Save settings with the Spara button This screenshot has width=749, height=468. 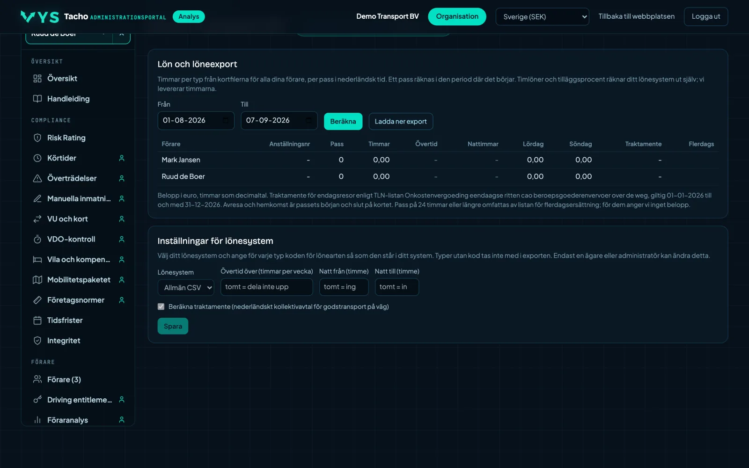click(x=173, y=326)
